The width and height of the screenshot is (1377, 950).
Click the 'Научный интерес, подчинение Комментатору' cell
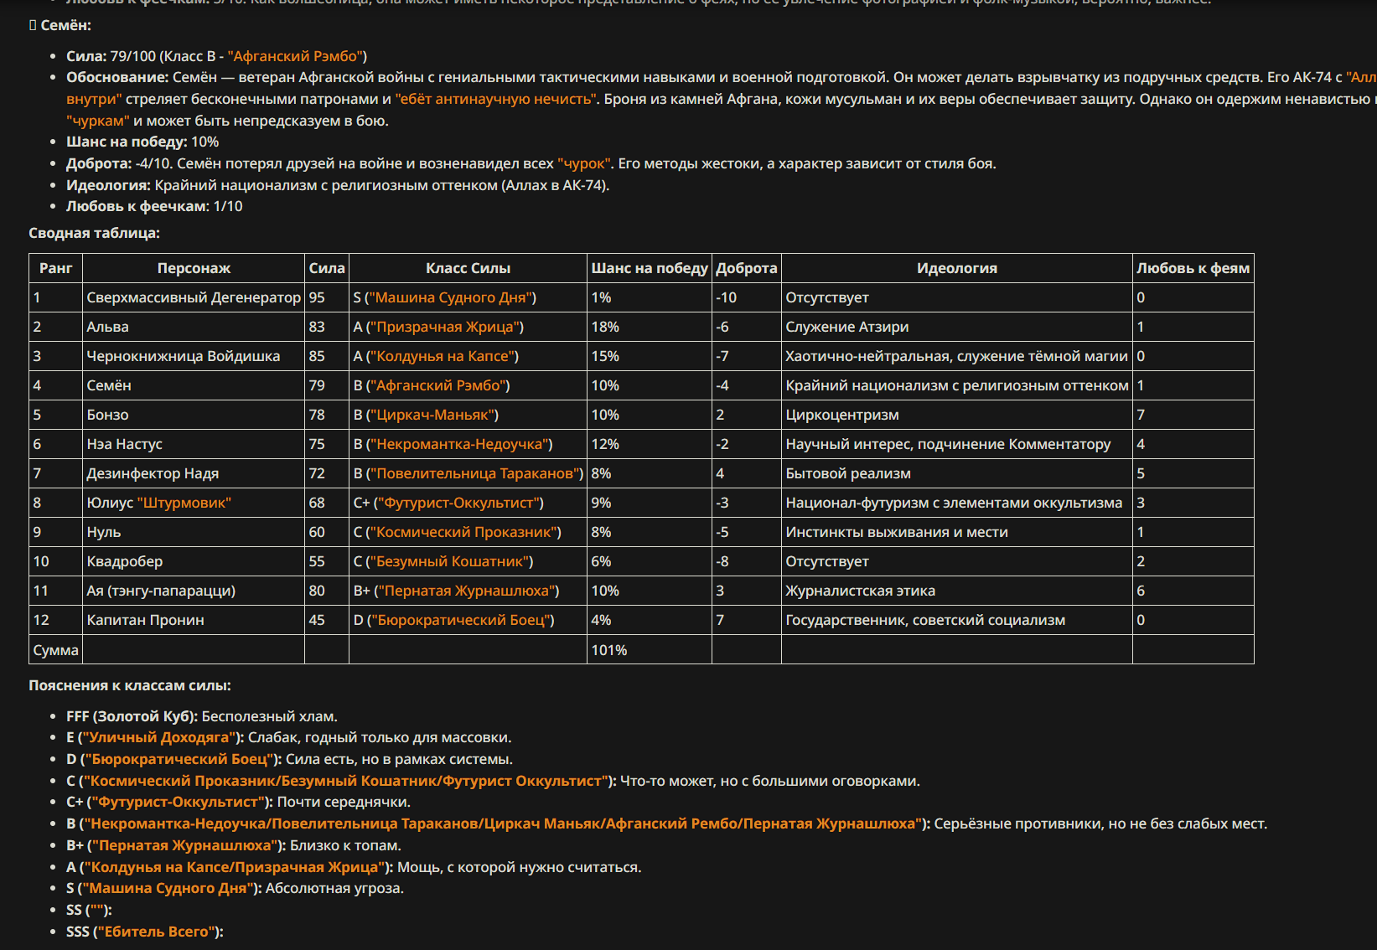[x=957, y=444]
